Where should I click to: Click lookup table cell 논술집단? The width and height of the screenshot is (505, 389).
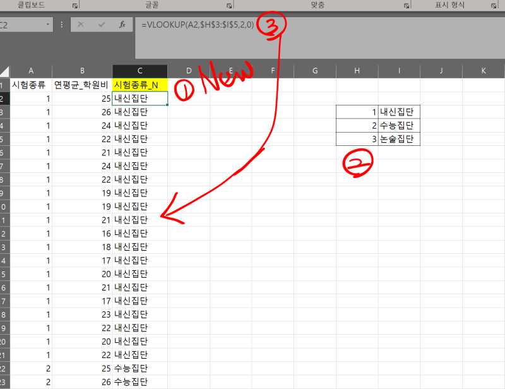399,139
